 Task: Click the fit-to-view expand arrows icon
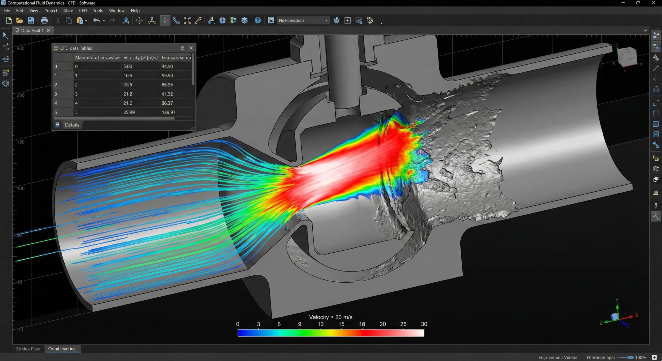click(187, 20)
